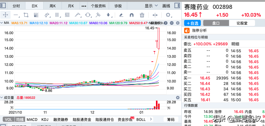Select the wave line drawing tool
The height and width of the screenshot is (126, 265).
click(x=78, y=15)
